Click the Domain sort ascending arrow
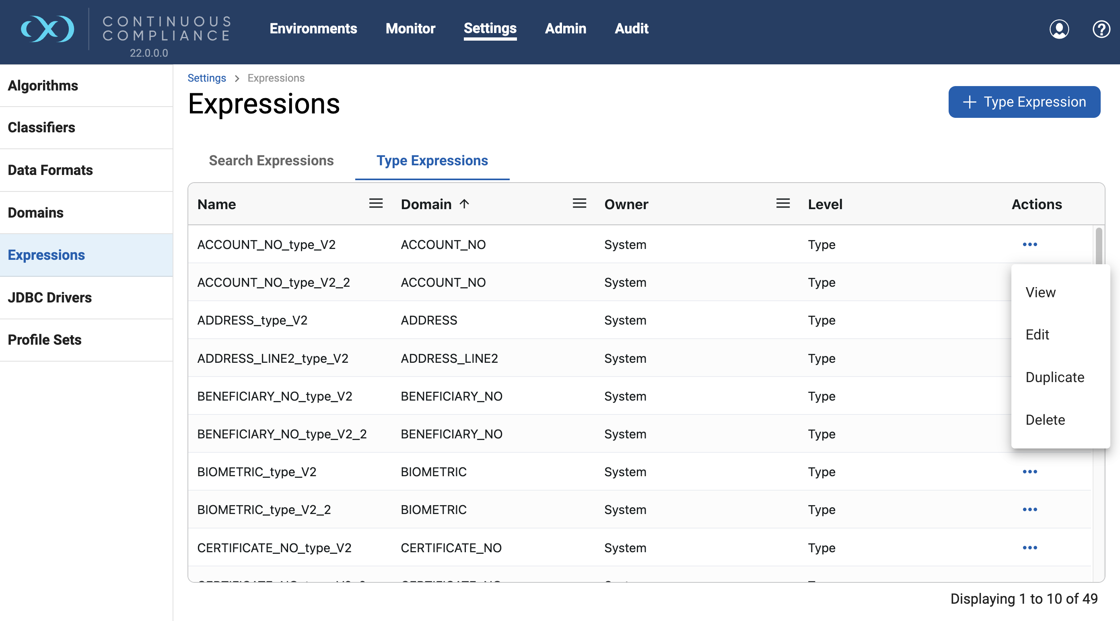Viewport: 1120px width, 621px height. (464, 204)
